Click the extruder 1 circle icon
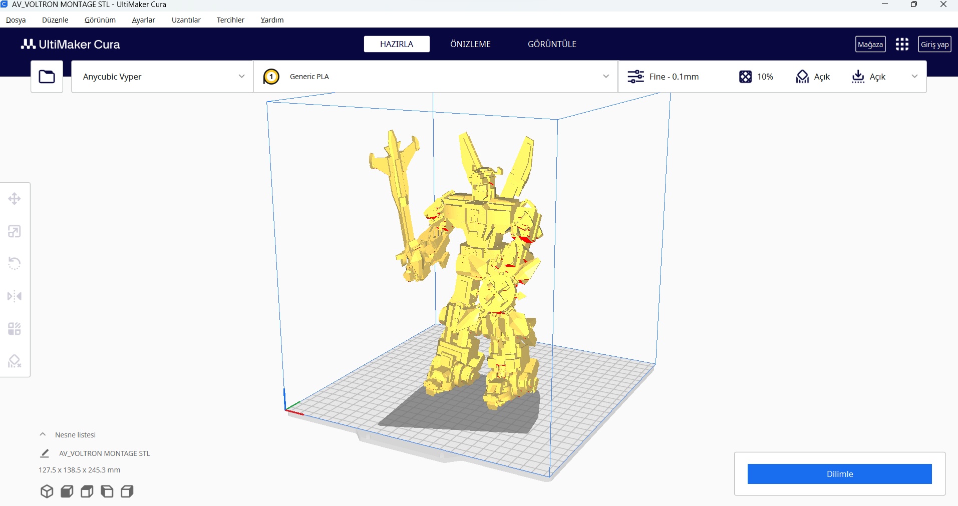This screenshot has width=958, height=506. coord(271,77)
